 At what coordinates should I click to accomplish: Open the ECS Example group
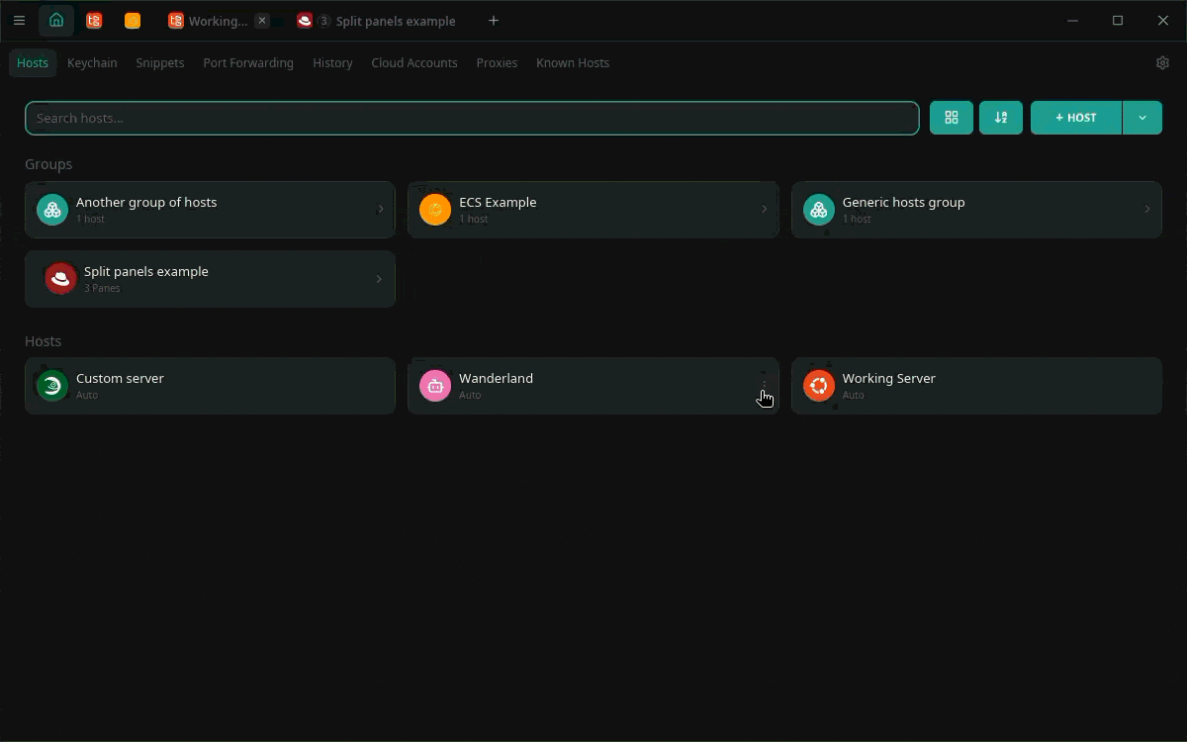coord(593,210)
